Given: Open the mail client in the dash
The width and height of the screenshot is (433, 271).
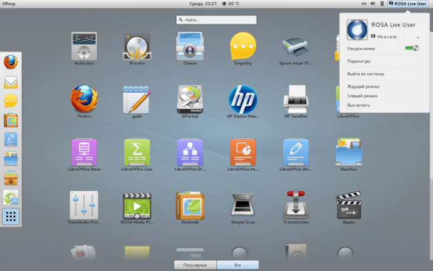Looking at the screenshot, I should (11, 82).
